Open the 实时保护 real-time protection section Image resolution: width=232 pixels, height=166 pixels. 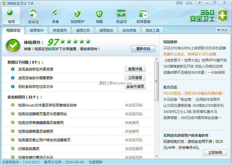pos(77,16)
